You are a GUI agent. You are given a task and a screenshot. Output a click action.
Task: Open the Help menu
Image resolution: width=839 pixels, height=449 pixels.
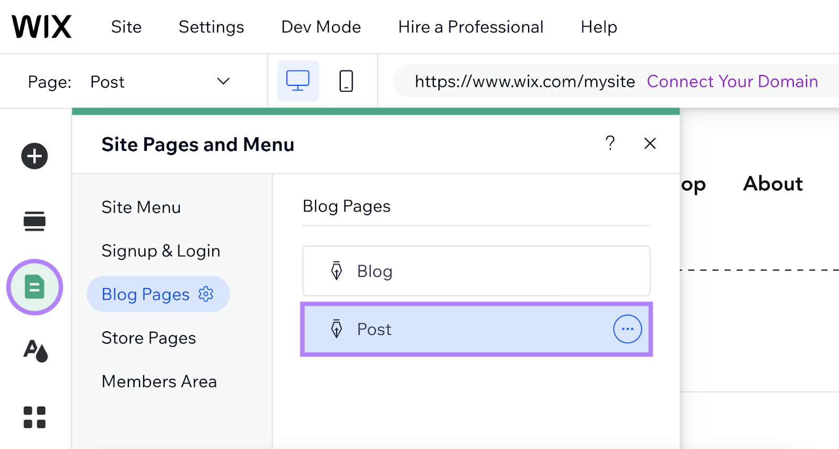[599, 27]
